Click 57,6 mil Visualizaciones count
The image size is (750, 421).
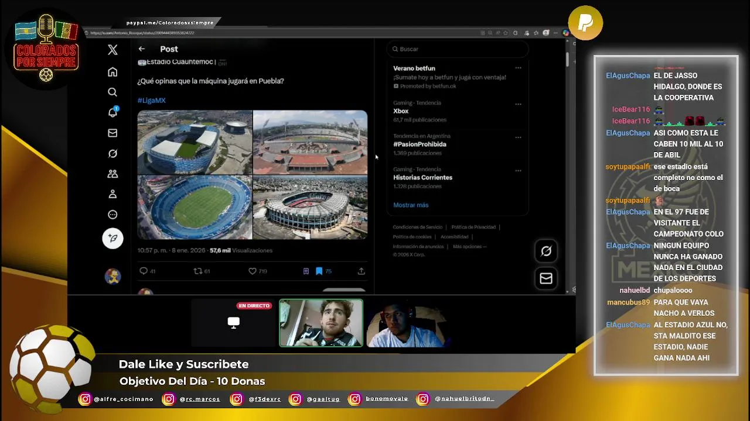point(241,250)
